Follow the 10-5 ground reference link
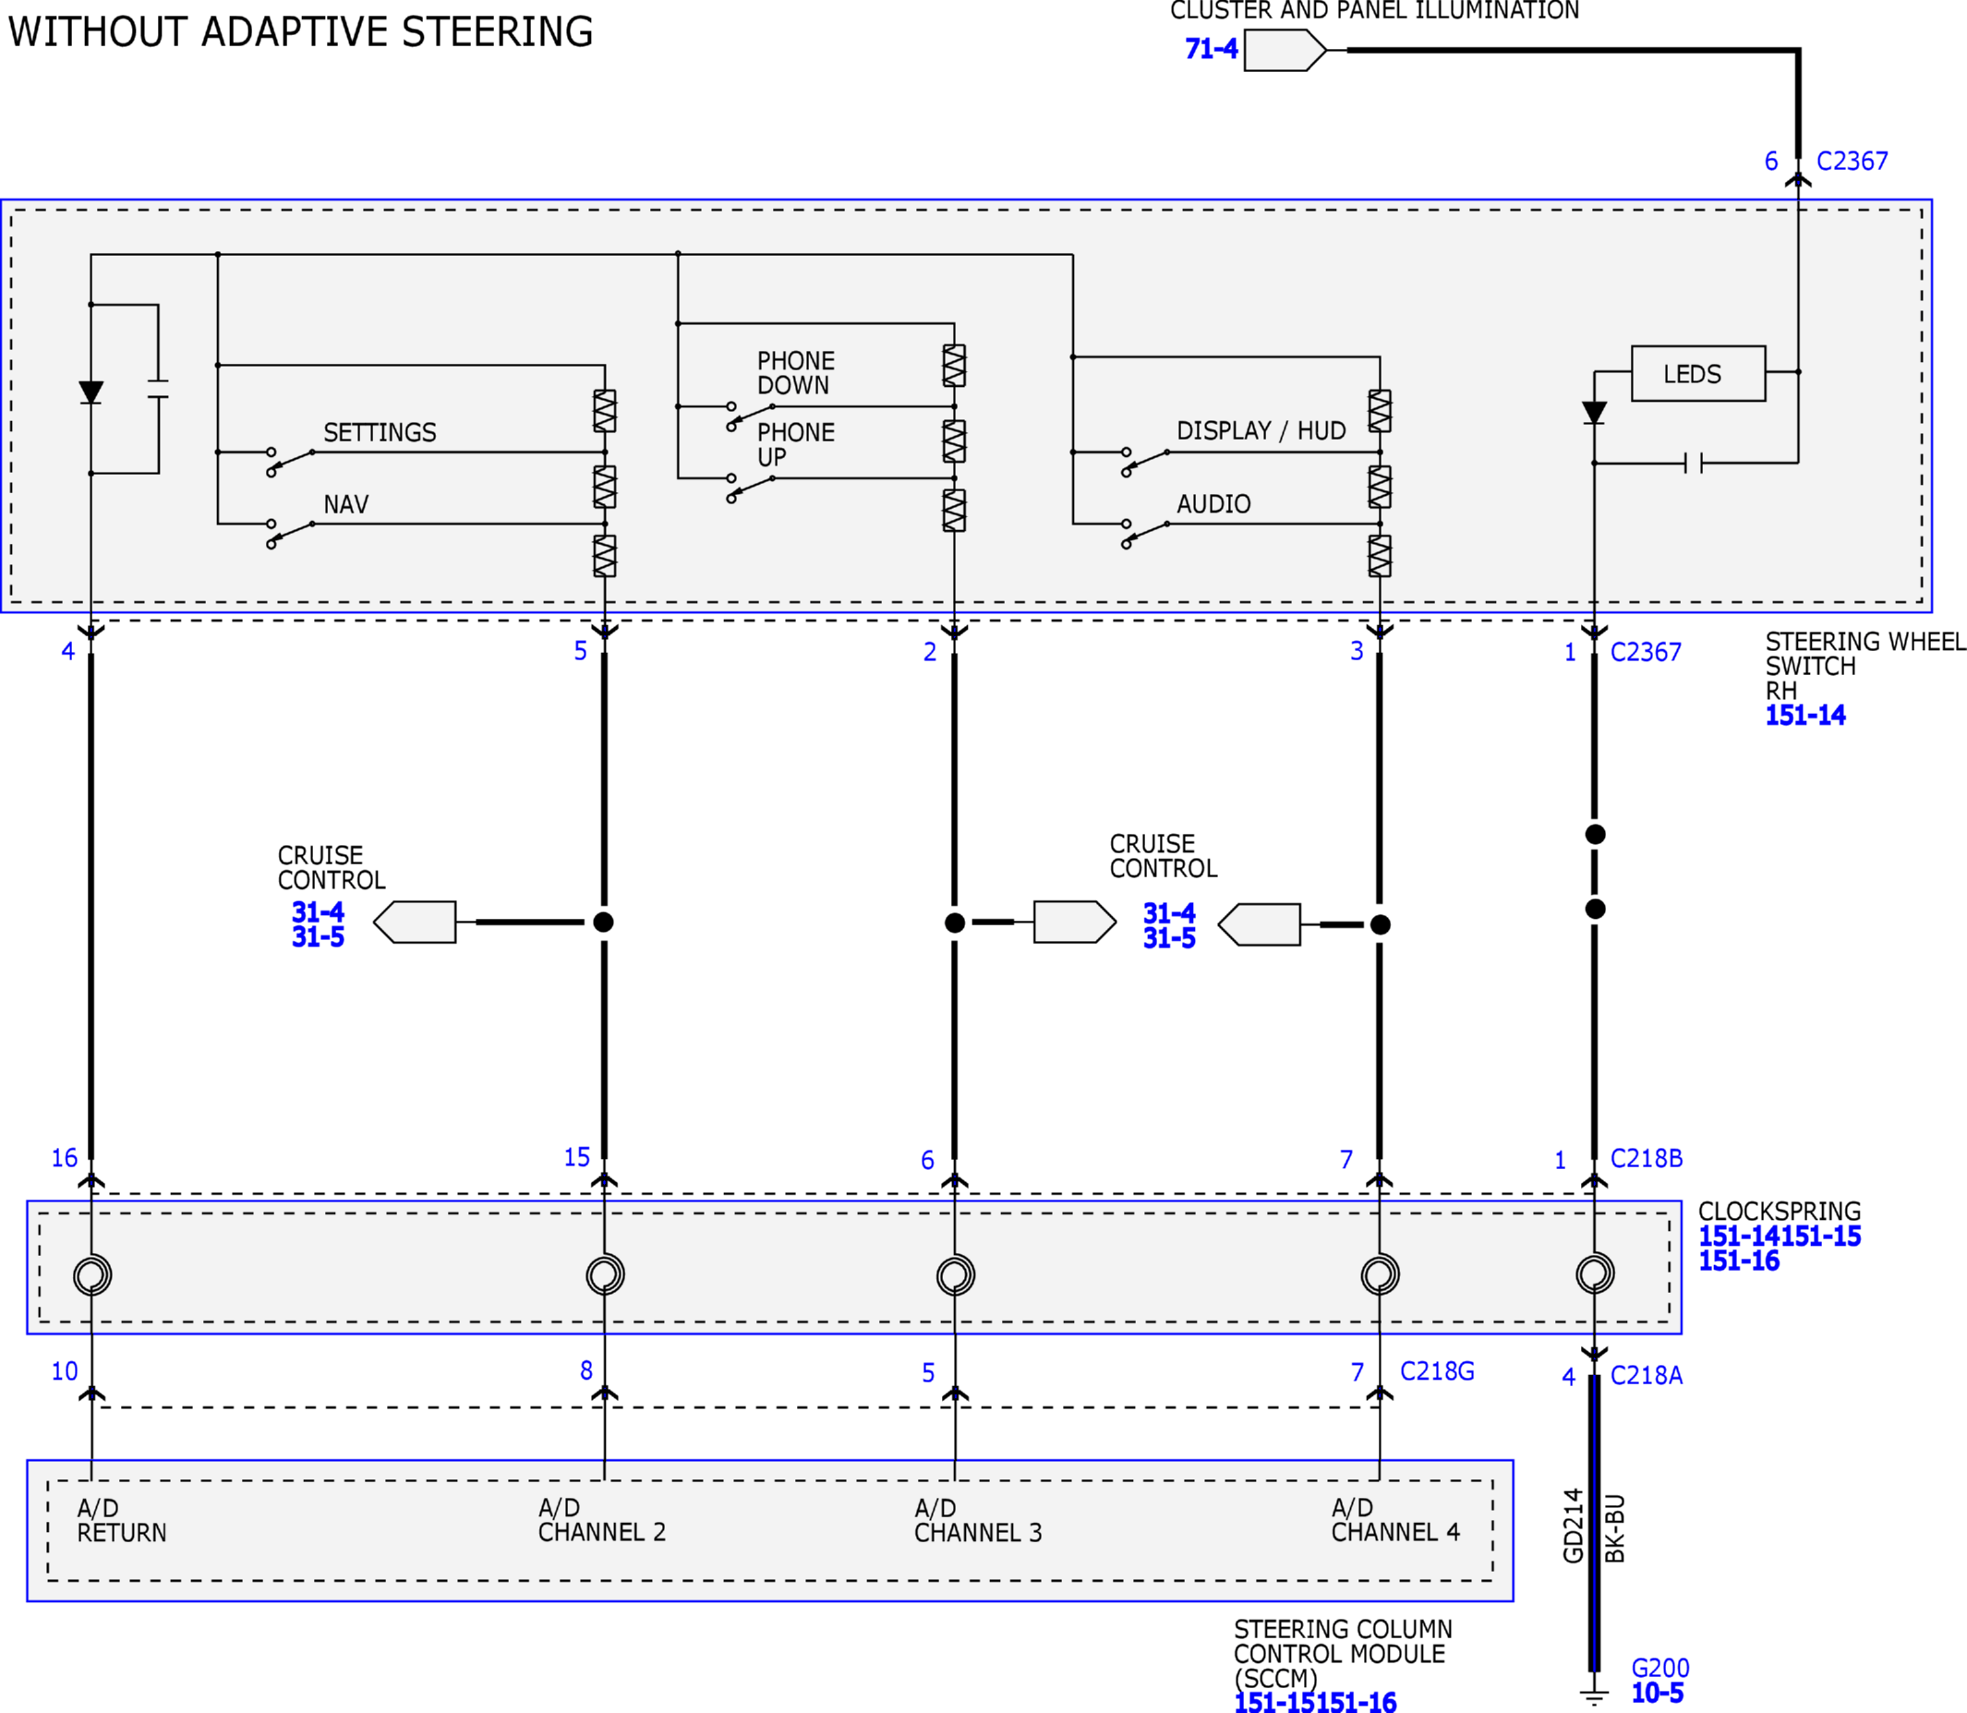The image size is (1967, 1713). 1658,1693
